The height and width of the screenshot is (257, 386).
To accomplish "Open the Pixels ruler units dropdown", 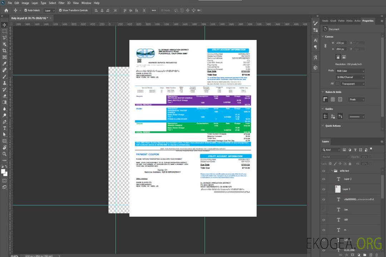I will (356, 100).
